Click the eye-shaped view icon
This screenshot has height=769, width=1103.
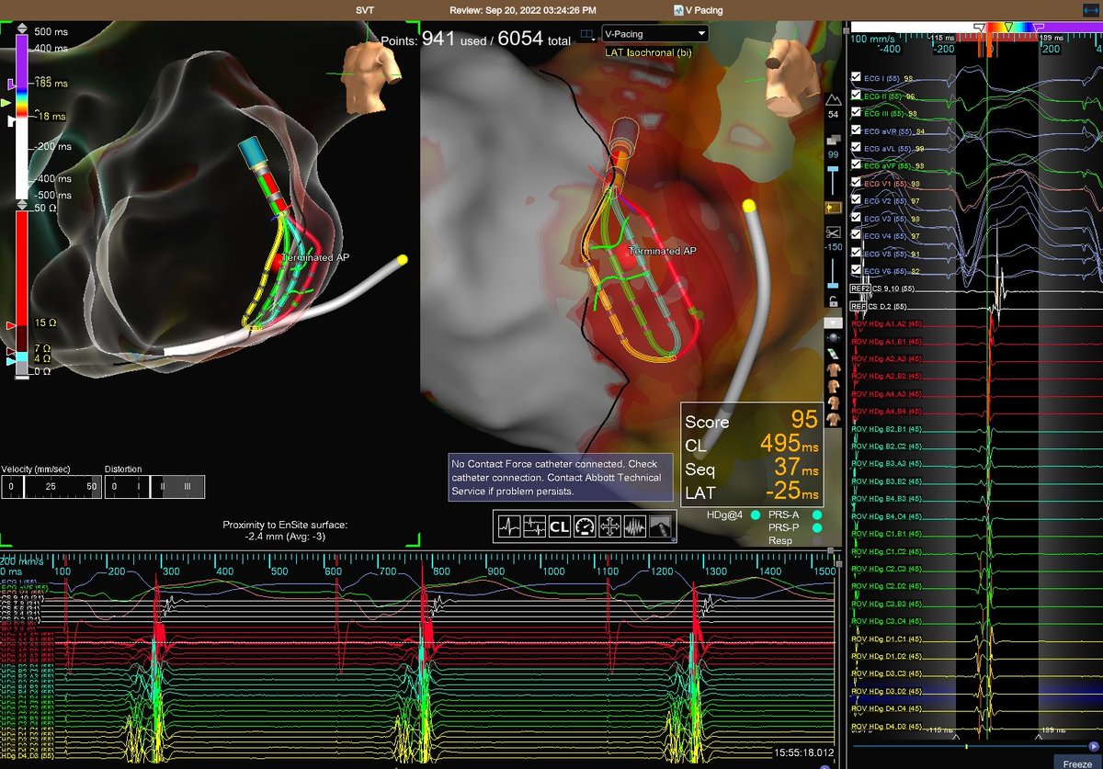pyautogui.click(x=834, y=338)
